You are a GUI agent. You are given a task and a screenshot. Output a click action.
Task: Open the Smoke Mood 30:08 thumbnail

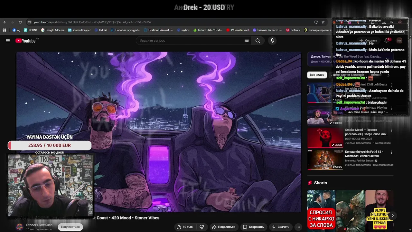point(325,138)
